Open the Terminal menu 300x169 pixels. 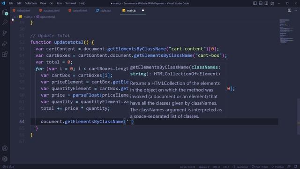click(x=70, y=3)
